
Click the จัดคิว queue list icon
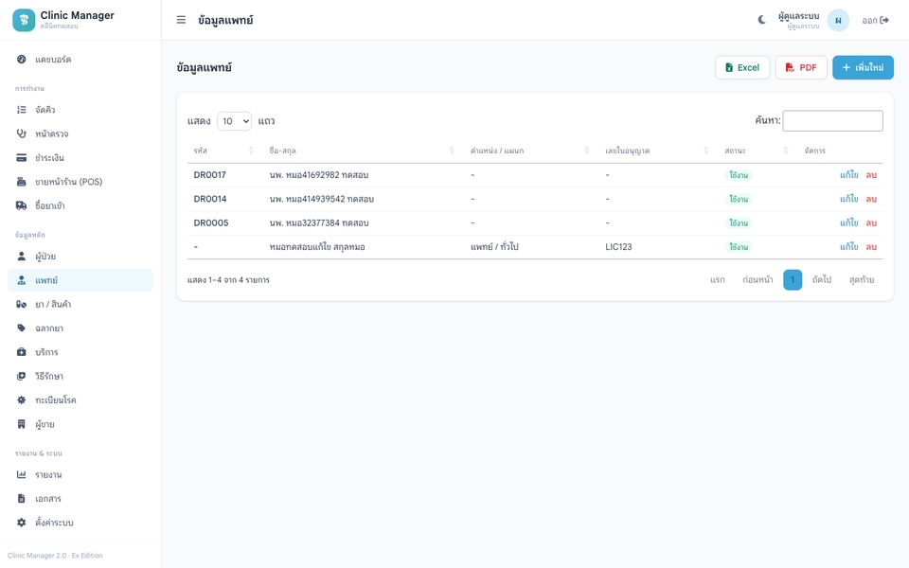[x=22, y=110]
